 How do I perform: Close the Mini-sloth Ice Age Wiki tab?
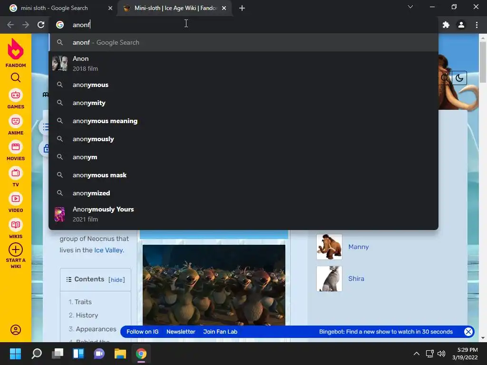tap(224, 8)
